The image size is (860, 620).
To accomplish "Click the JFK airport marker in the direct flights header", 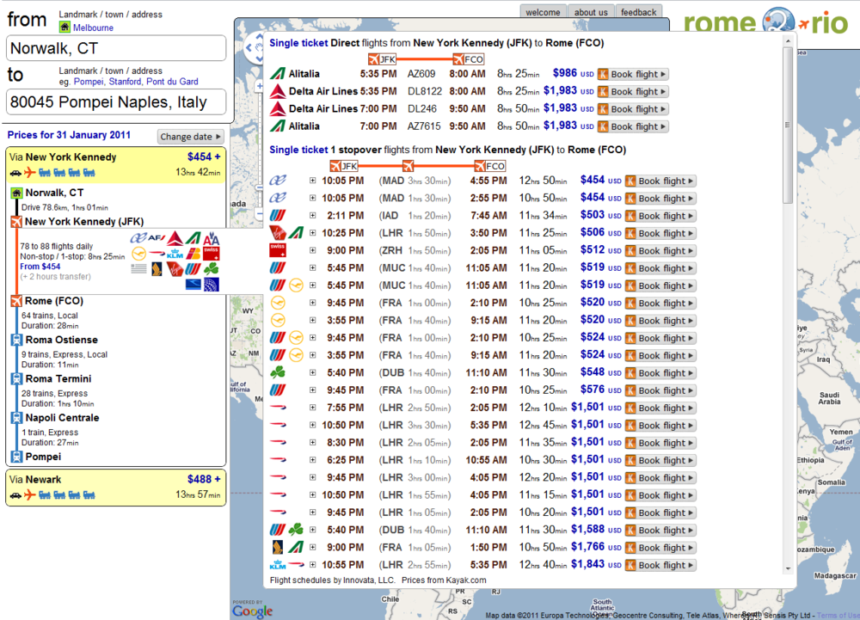I will coord(383,59).
